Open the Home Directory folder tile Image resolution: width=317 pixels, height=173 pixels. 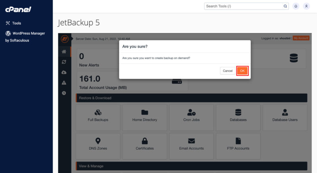pyautogui.click(x=145, y=118)
